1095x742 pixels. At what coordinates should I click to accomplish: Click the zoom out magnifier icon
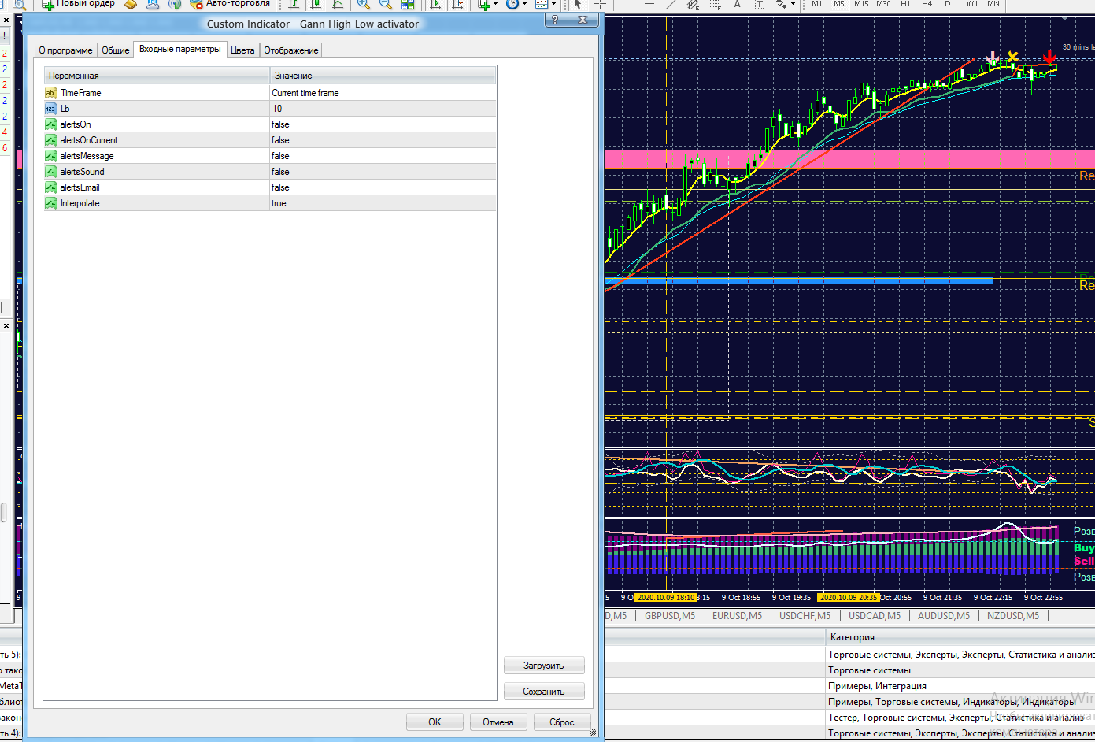pos(385,5)
